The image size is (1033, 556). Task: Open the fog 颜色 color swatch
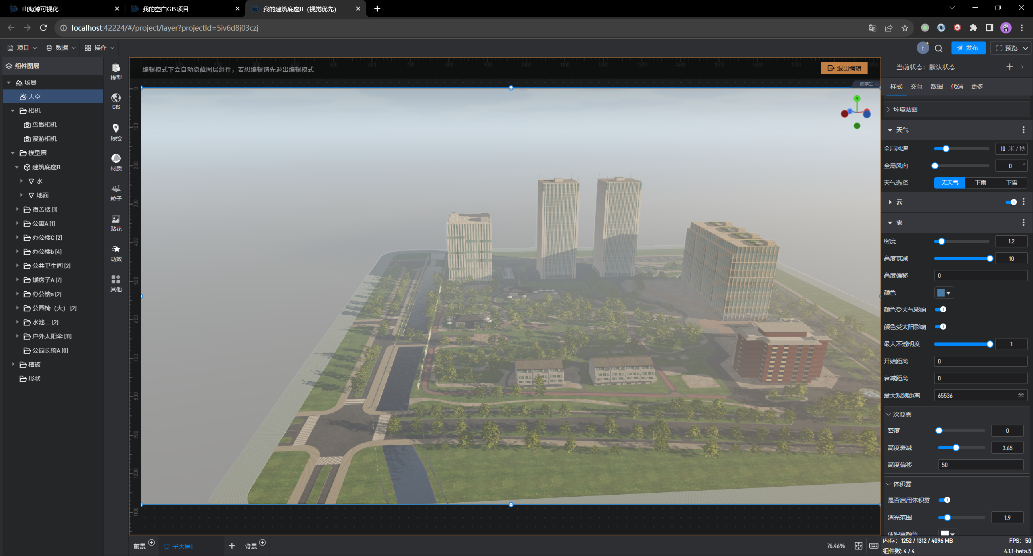(944, 293)
